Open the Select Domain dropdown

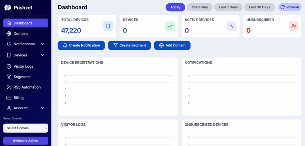click(26, 128)
